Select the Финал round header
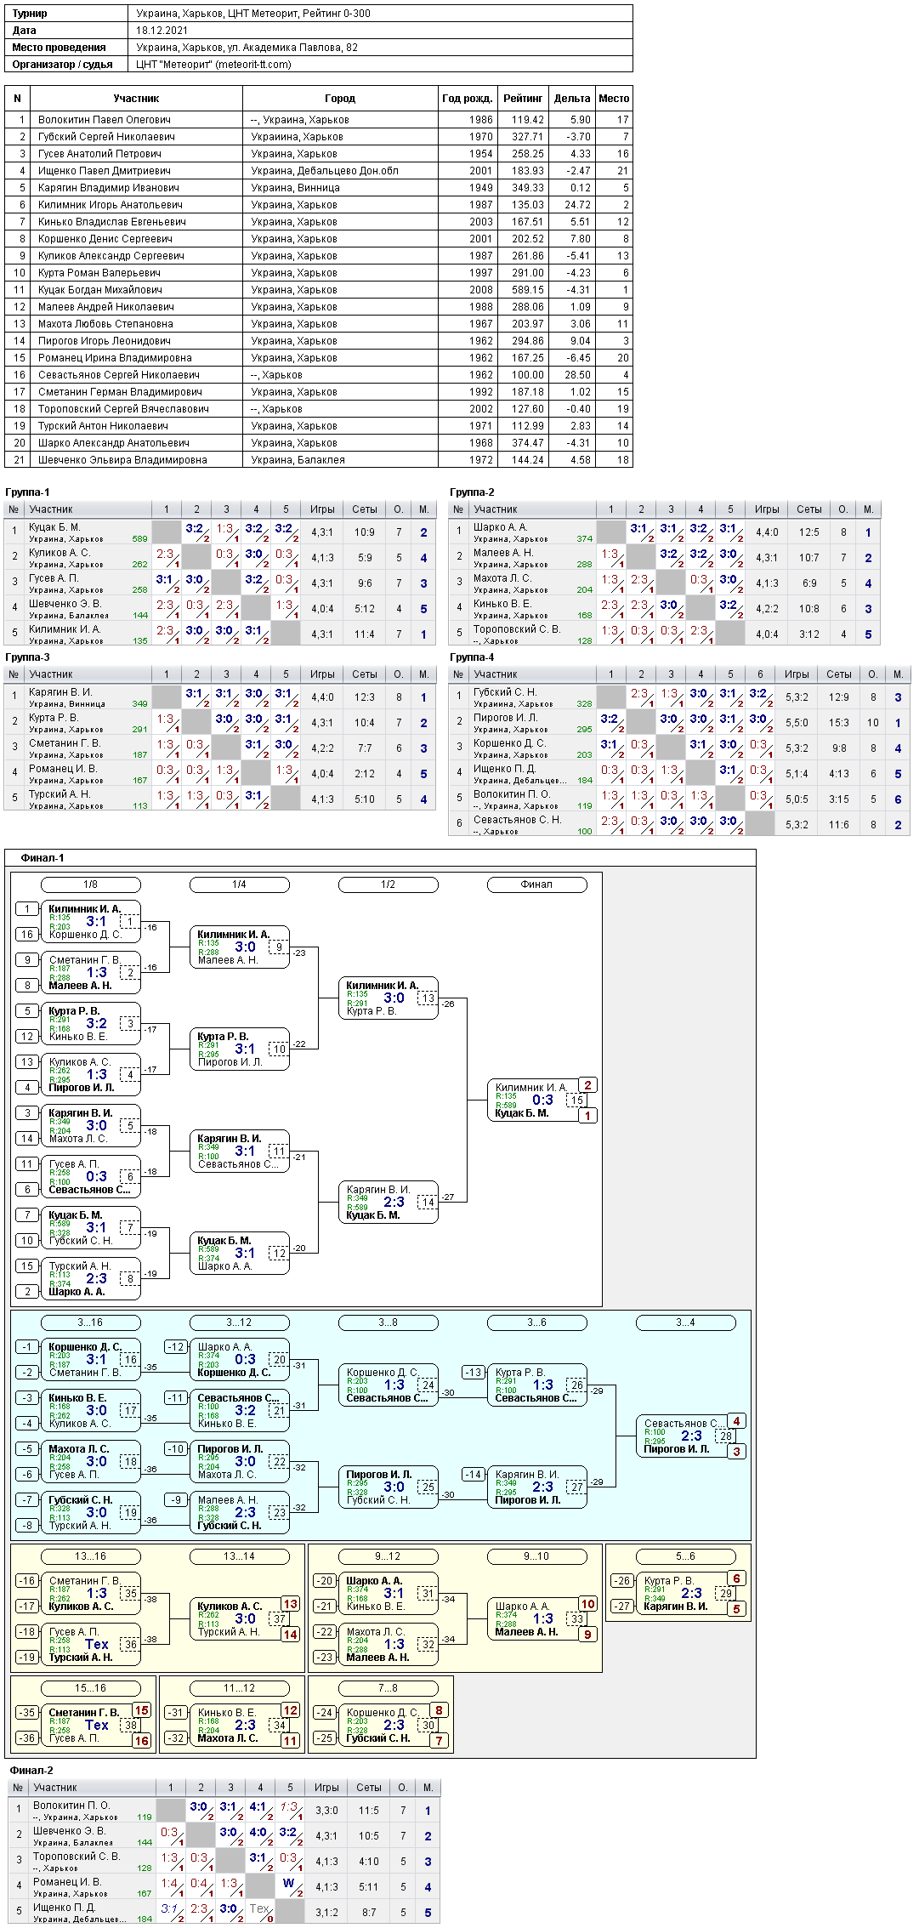Screen dimensions: 919x1928 [x=536, y=884]
